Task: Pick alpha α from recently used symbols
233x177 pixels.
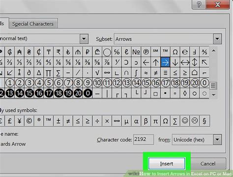Action: pyautogui.click(x=136, y=121)
